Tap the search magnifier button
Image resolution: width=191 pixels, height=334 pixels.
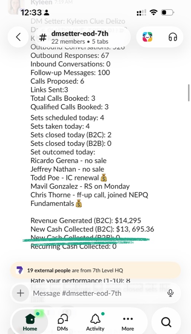[166, 322]
